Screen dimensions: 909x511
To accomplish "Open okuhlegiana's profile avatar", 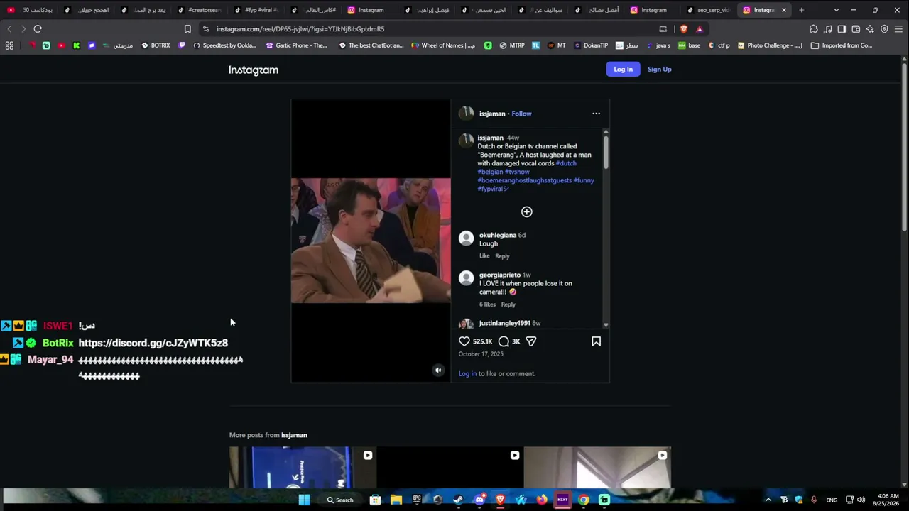I will coord(466,238).
